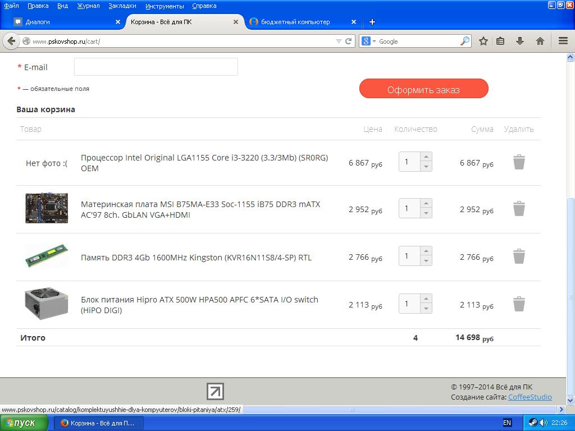Open the Вид menu

click(63, 6)
